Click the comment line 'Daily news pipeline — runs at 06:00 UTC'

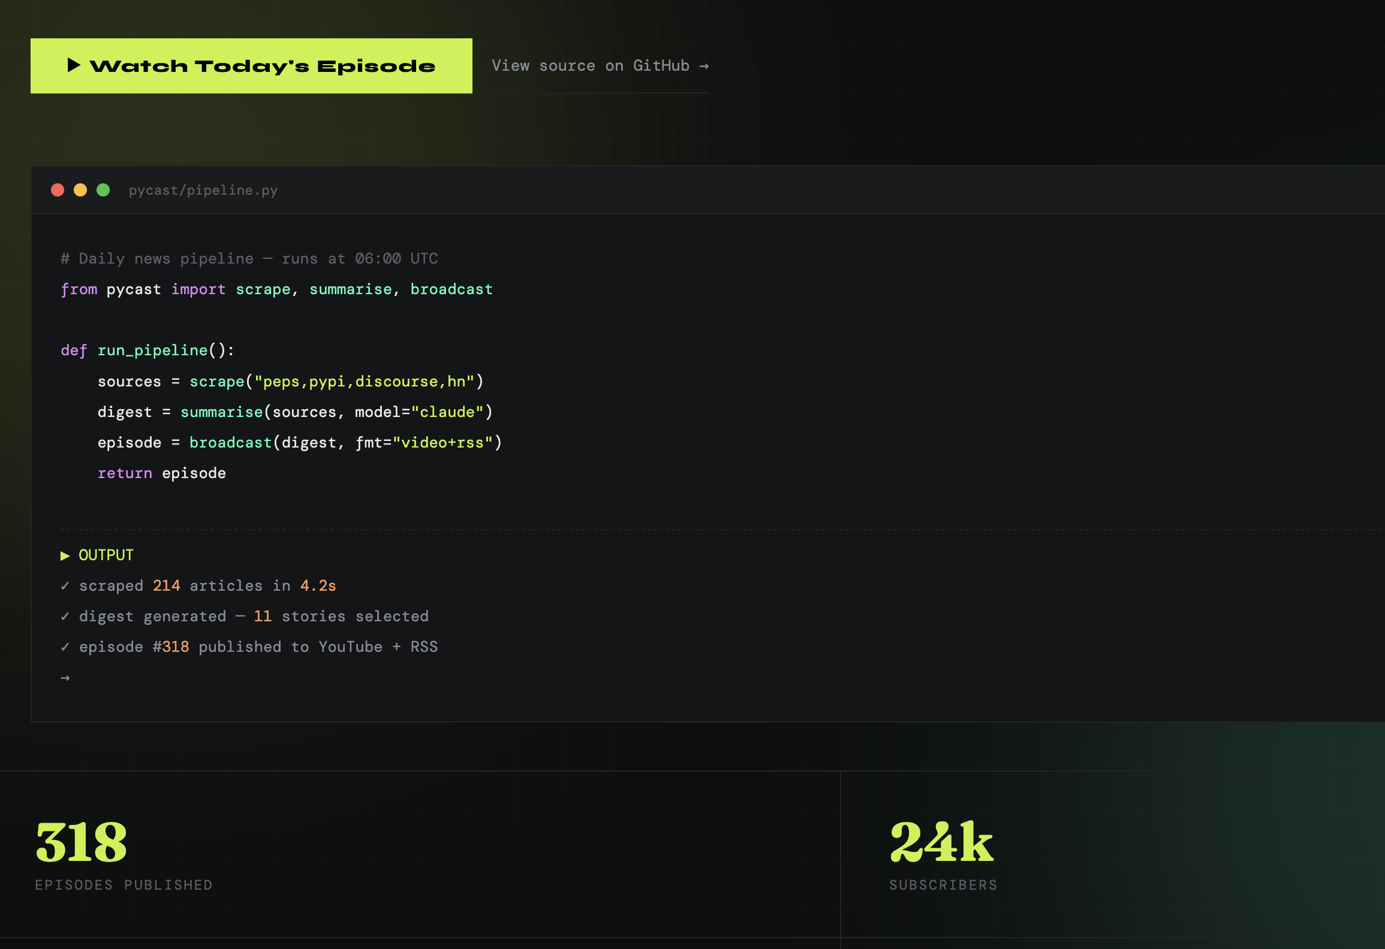click(249, 259)
